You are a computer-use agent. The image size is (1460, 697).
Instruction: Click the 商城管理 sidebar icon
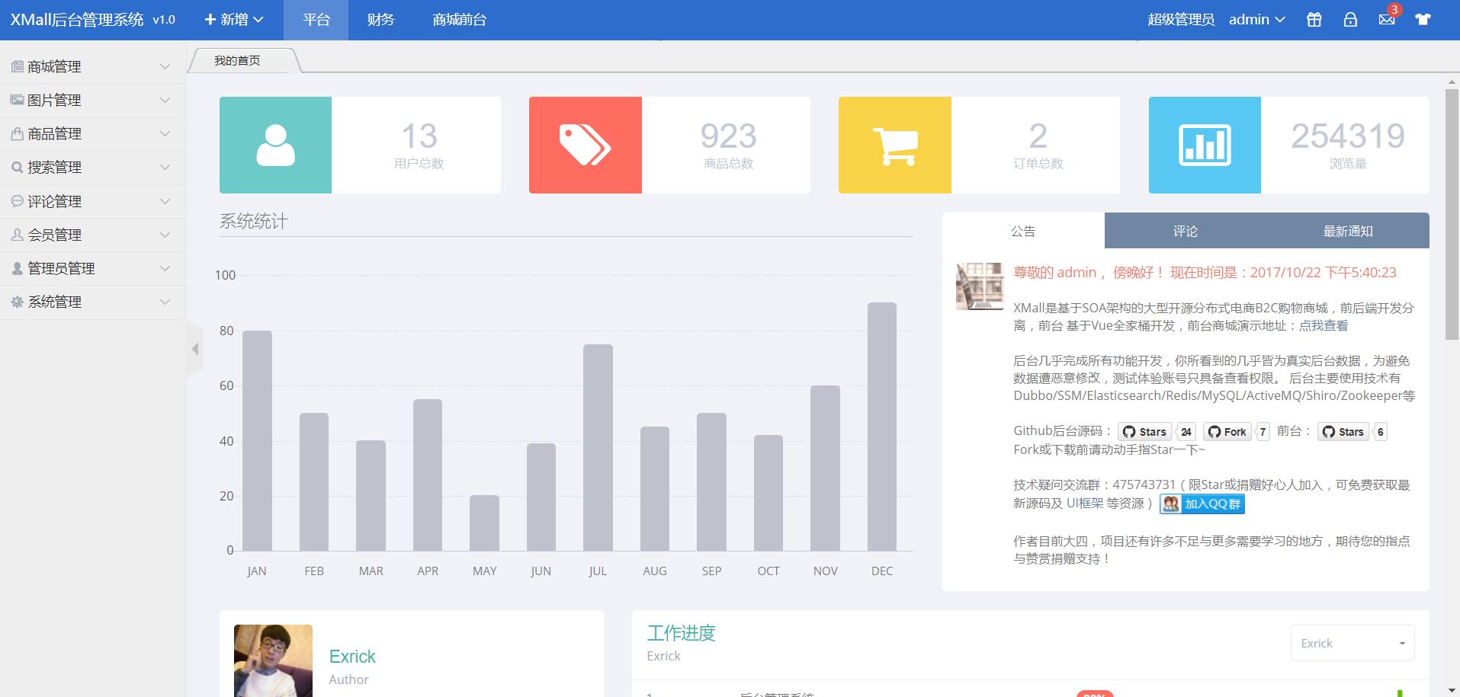click(17, 67)
